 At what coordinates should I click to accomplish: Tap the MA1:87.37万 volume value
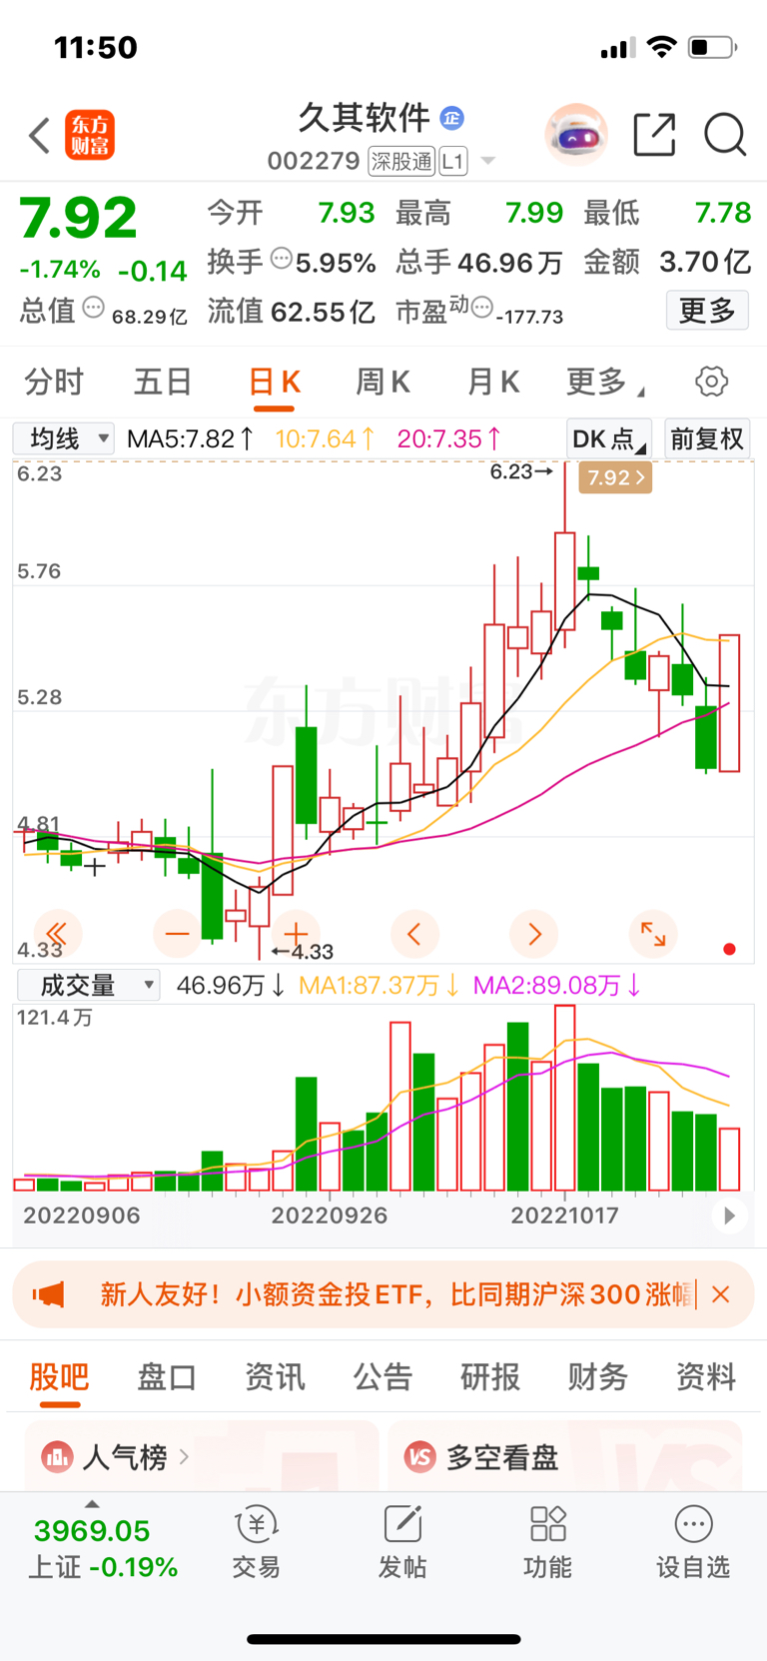coord(380,986)
